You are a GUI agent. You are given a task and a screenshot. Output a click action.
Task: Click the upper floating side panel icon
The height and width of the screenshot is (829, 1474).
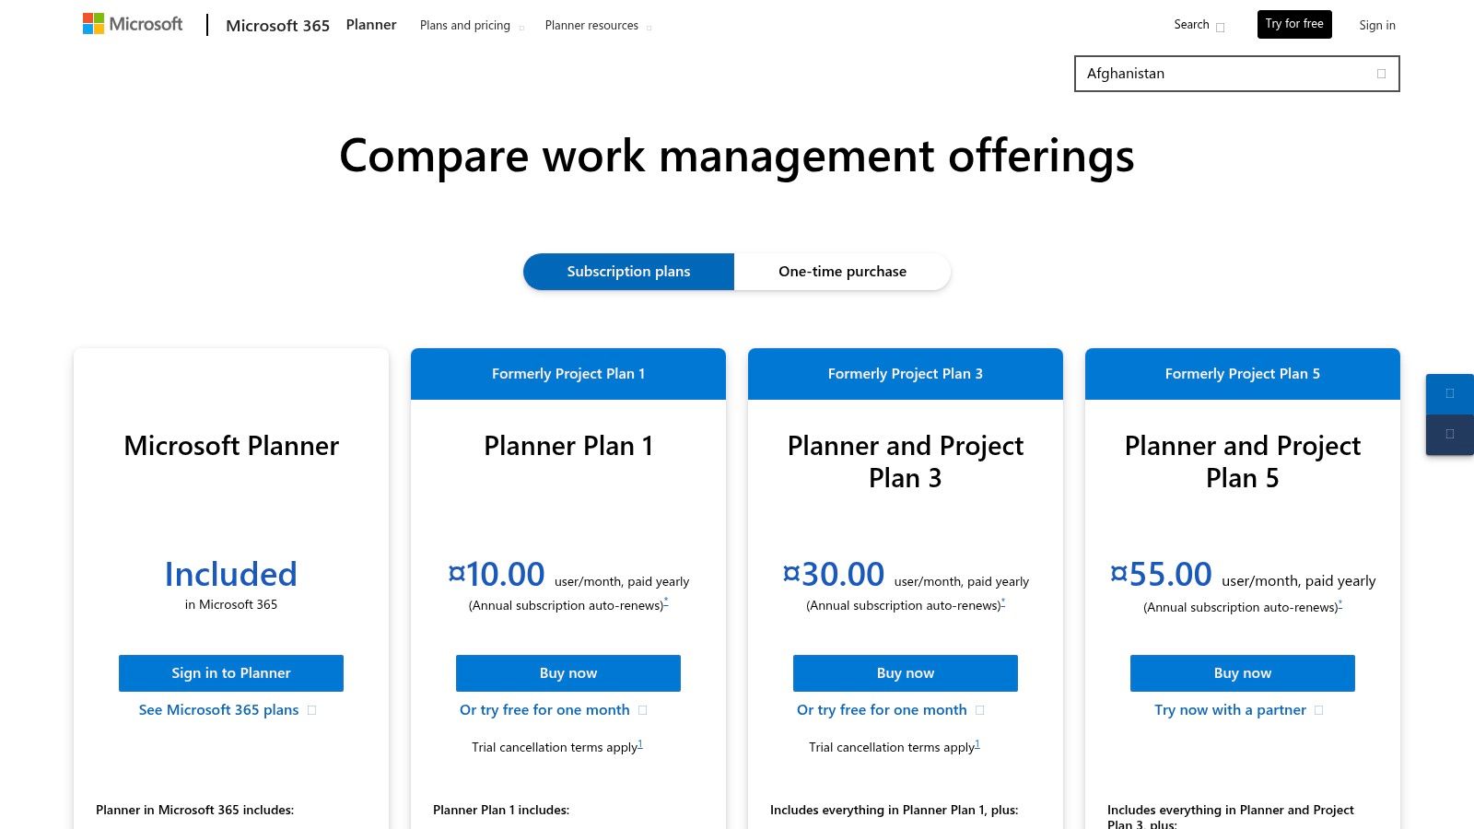click(x=1450, y=393)
